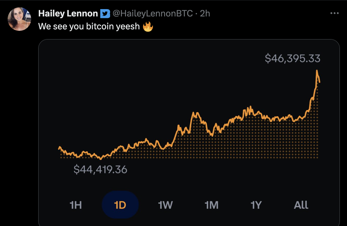Click the blue verified badge beside the name
Viewport: 347px width, 226px height.
click(105, 14)
